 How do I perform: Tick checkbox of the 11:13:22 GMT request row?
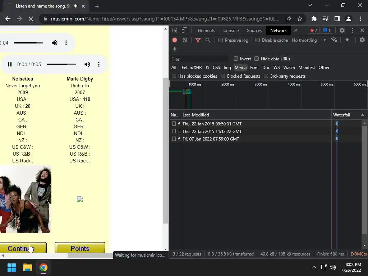(174, 131)
